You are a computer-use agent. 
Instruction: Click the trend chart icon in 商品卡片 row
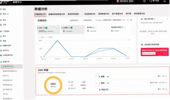(166, 89)
